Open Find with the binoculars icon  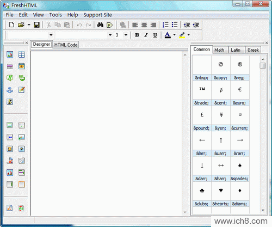coord(100,24)
